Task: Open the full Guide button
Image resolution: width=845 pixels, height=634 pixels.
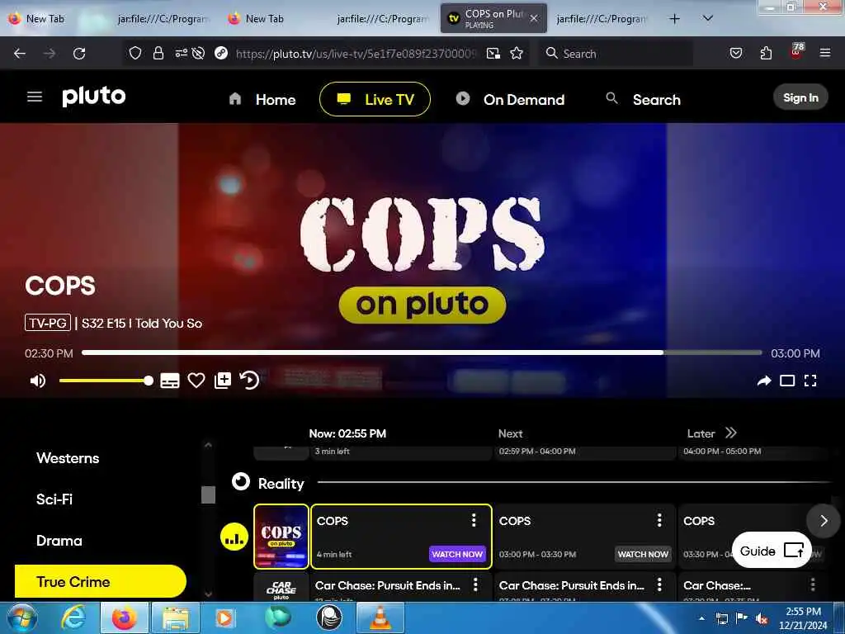Action: 772,551
